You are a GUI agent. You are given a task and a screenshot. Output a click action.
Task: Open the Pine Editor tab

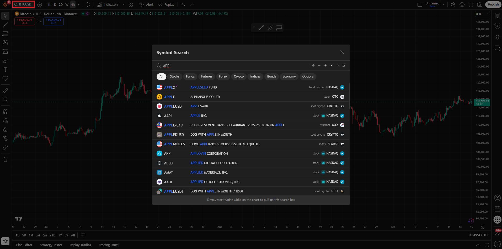[x=24, y=245]
